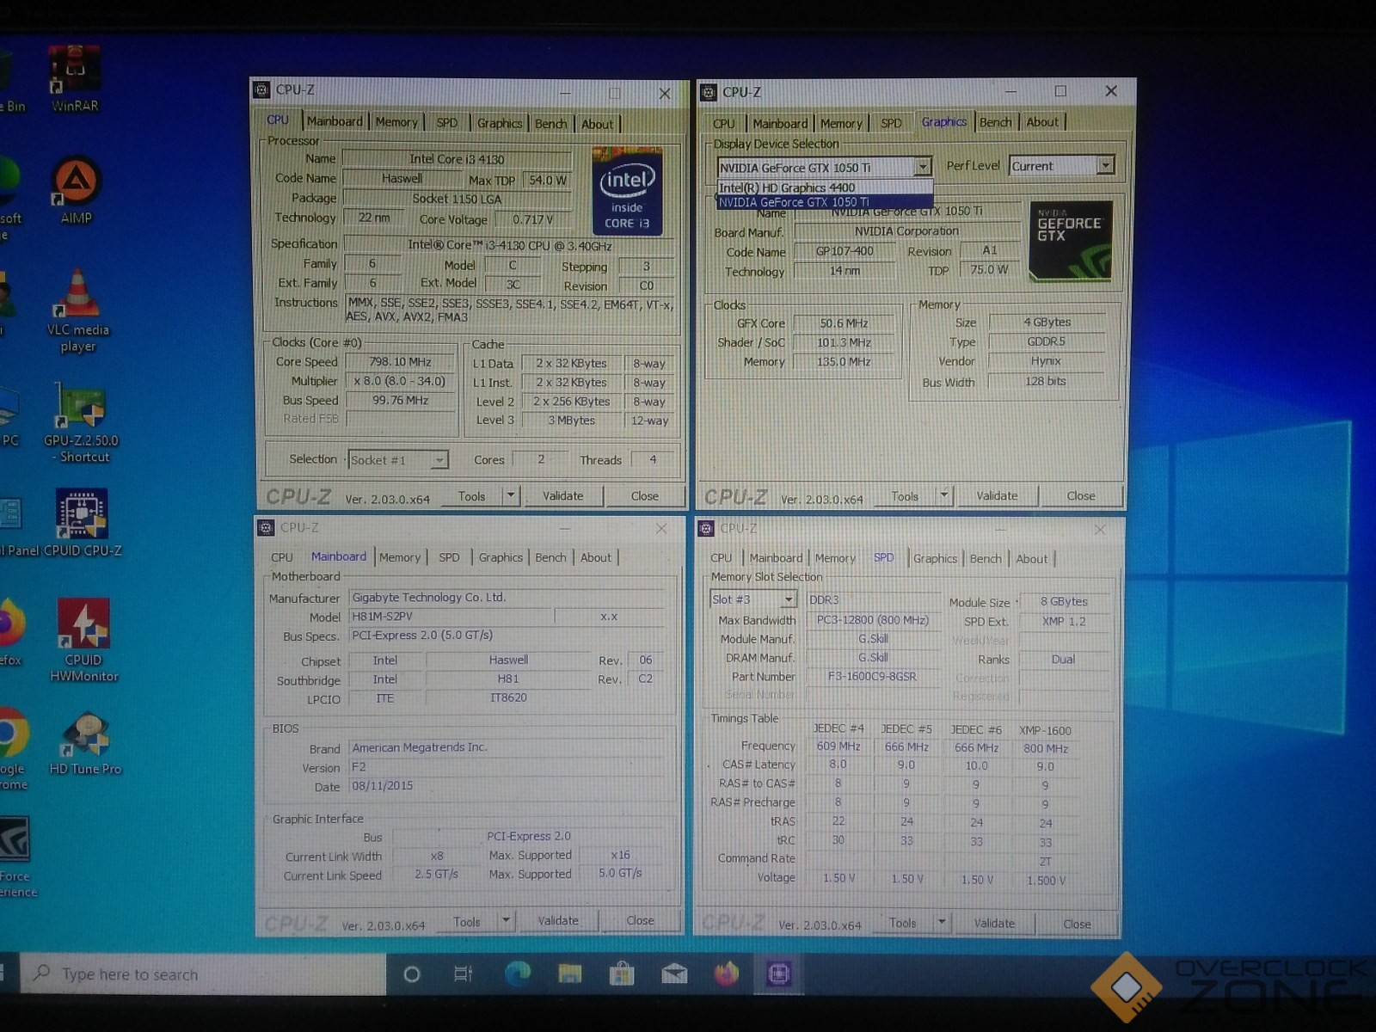Click Validate in the Mainboard window
The image size is (1376, 1032).
pyautogui.click(x=558, y=920)
